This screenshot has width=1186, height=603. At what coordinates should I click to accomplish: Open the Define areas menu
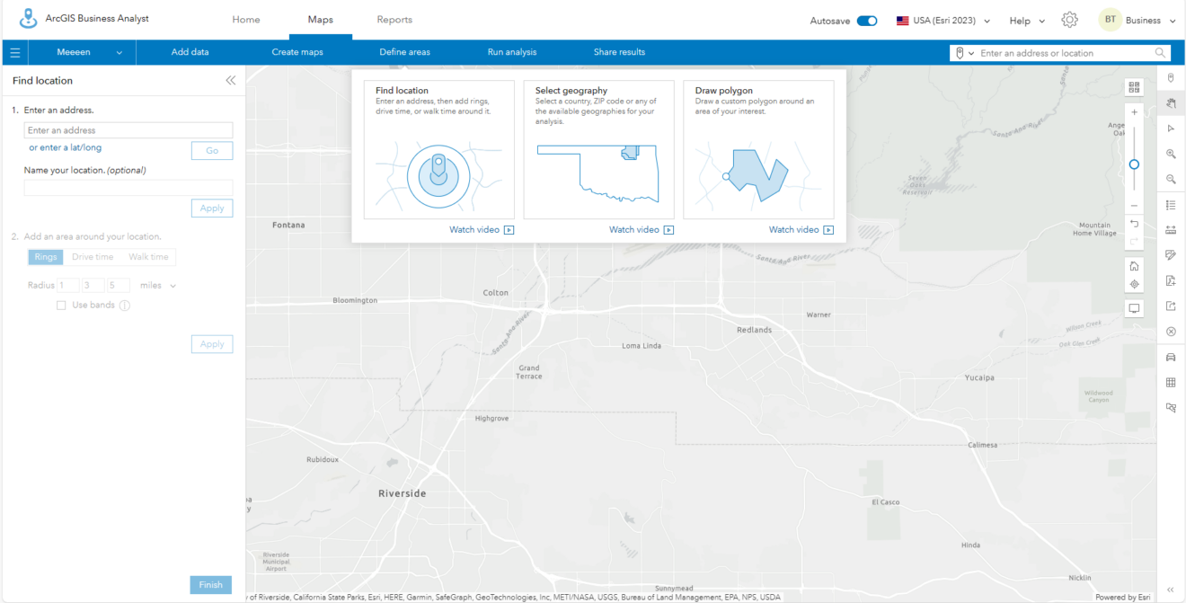click(404, 52)
